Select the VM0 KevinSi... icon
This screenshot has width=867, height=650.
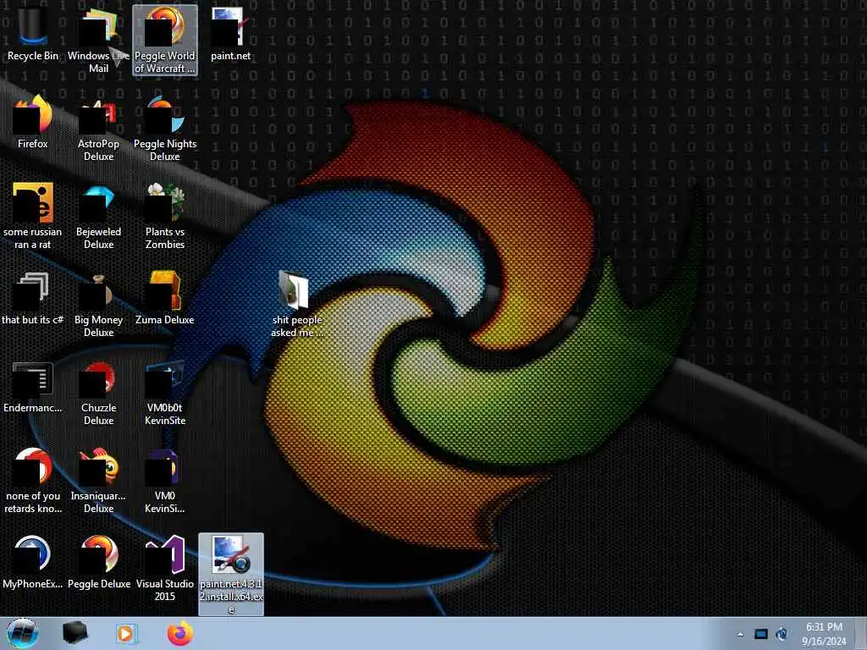[165, 480]
